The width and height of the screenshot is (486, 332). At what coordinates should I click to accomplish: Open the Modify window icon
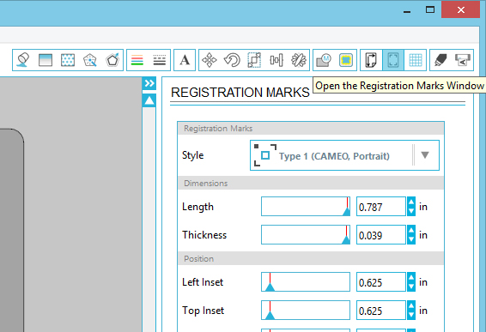click(324, 60)
